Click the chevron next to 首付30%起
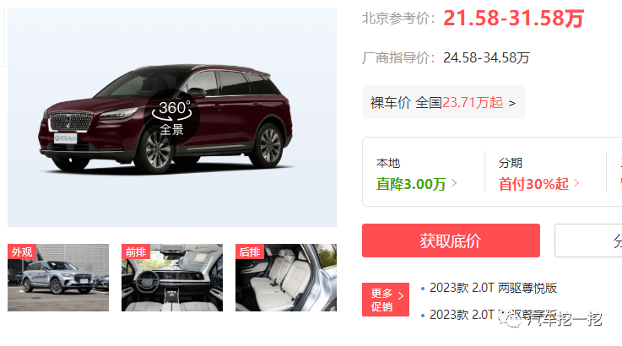Viewport: 622px width, 346px height. click(x=576, y=183)
